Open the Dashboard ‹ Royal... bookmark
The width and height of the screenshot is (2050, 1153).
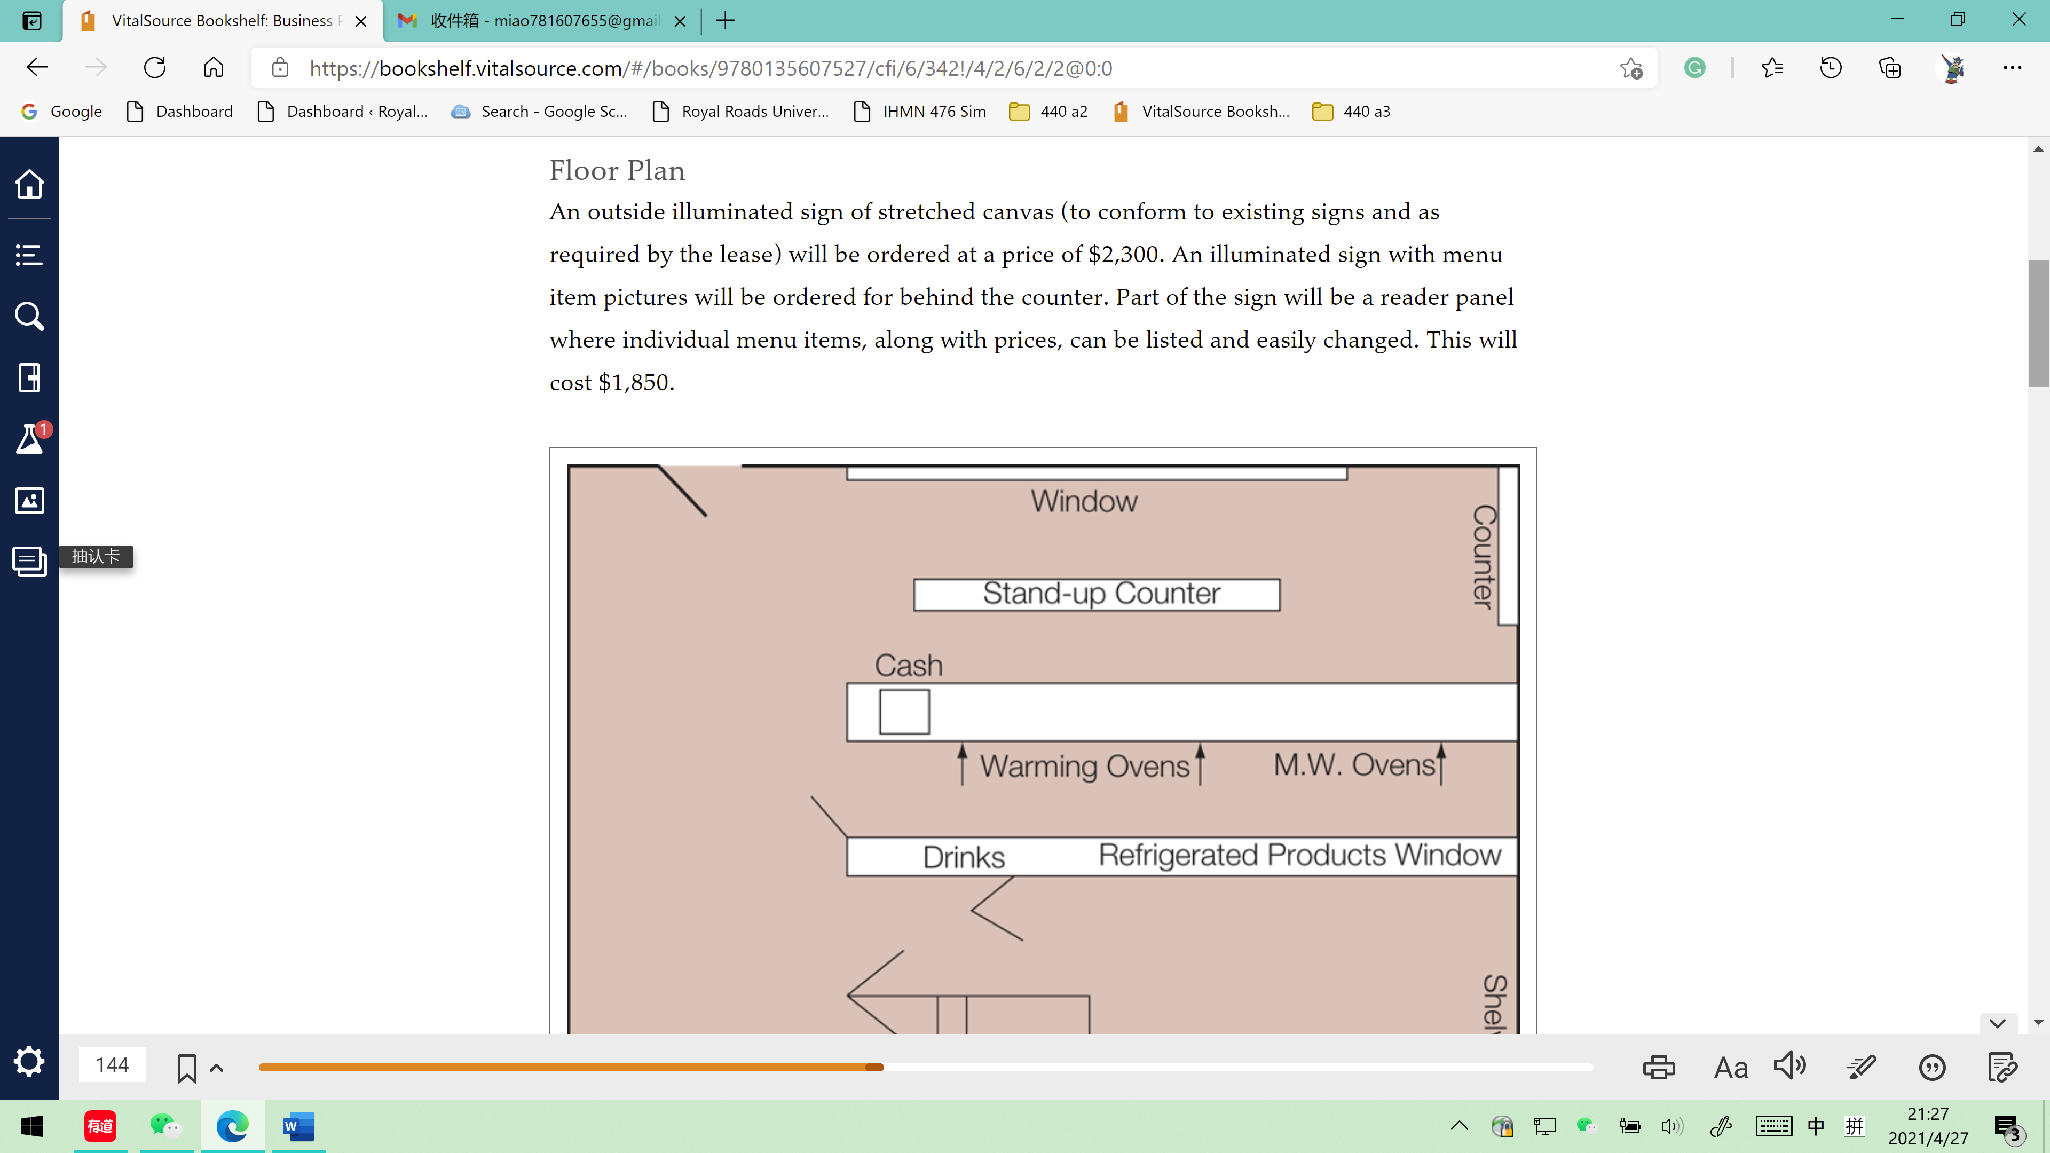pos(343,112)
